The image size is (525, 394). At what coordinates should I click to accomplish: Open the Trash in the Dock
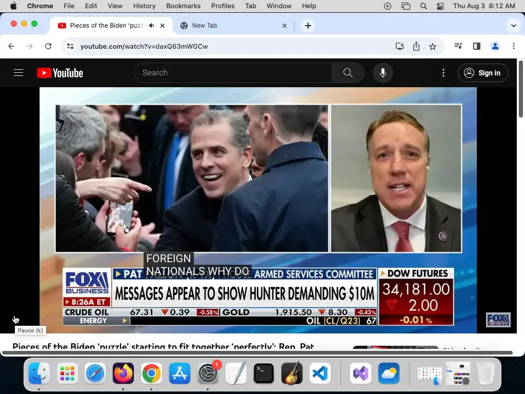pyautogui.click(x=486, y=373)
